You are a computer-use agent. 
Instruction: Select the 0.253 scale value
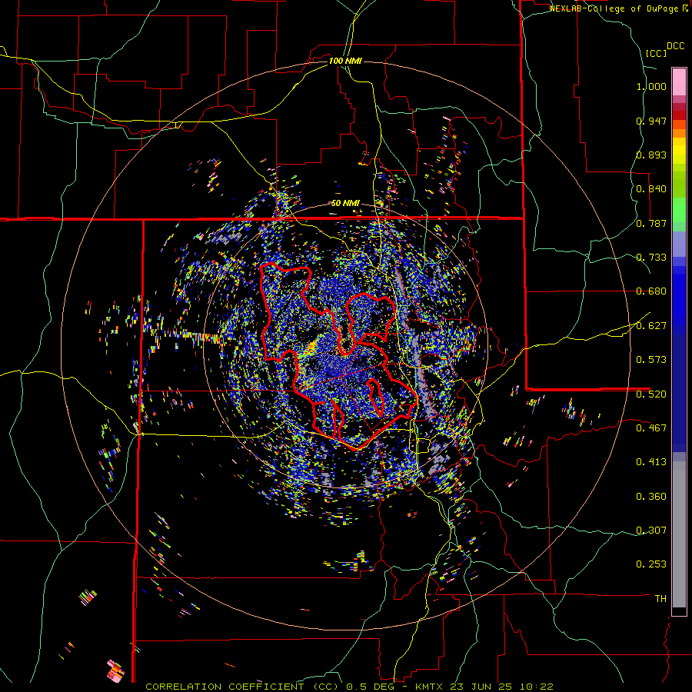click(x=651, y=564)
